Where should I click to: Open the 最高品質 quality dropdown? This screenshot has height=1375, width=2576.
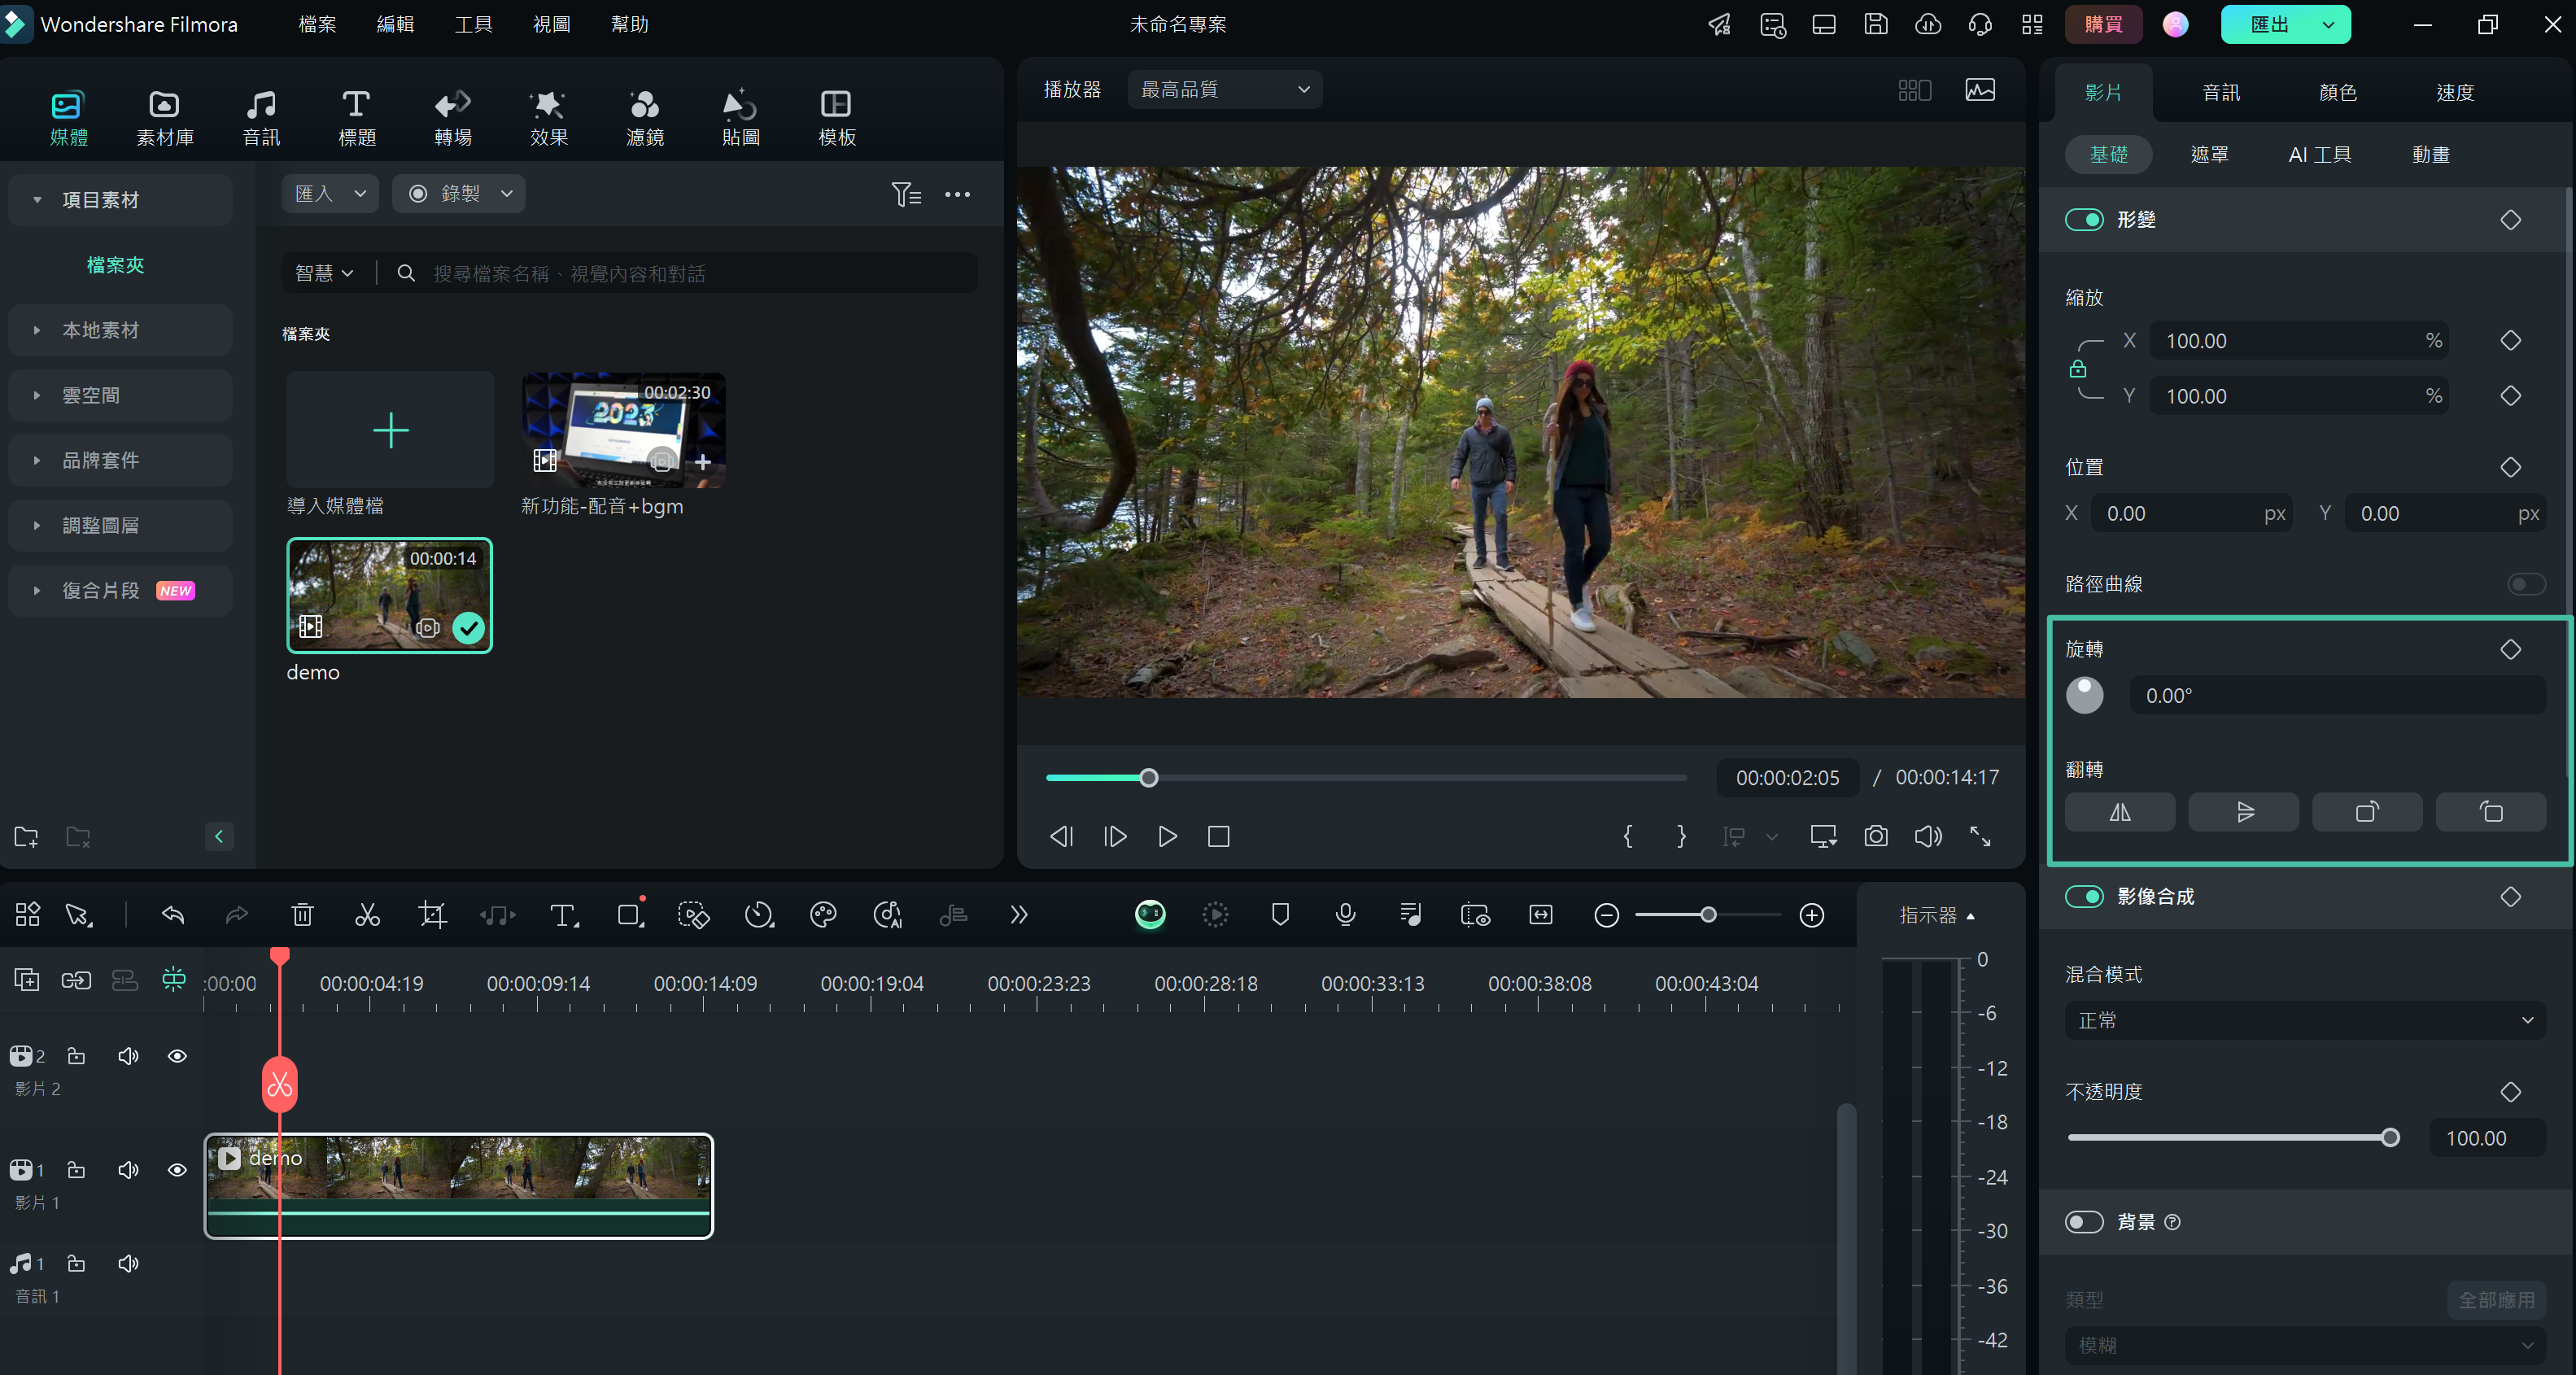pyautogui.click(x=1225, y=90)
